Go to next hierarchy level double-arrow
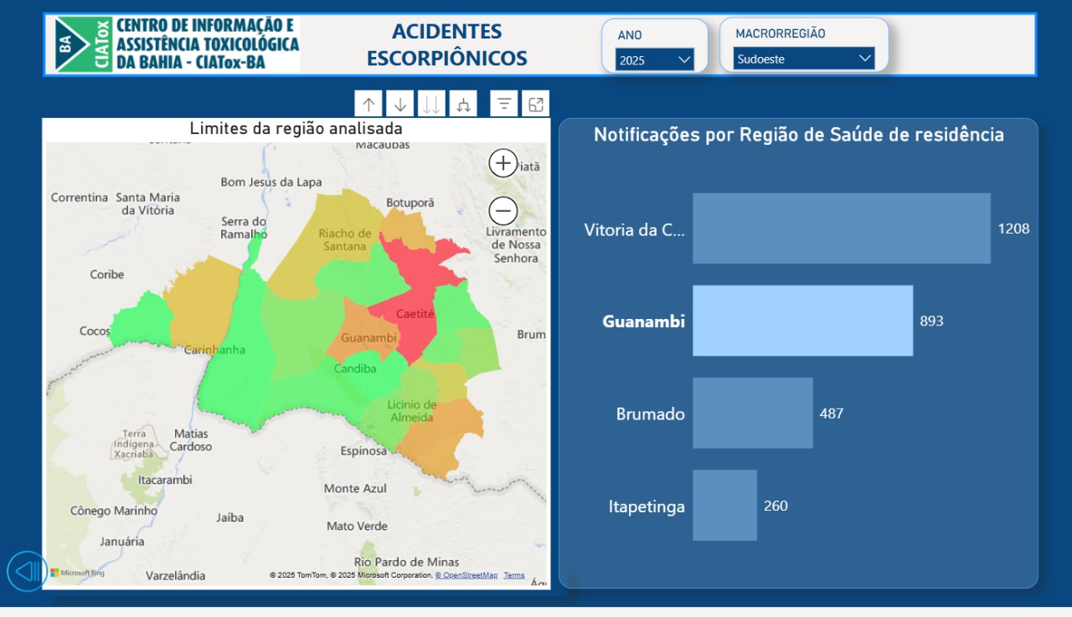 pos(431,105)
